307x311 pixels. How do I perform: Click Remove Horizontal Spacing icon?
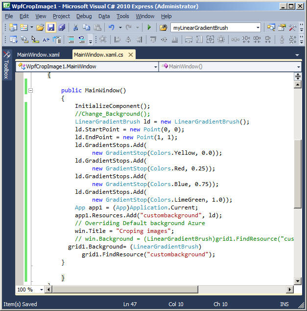268,40
